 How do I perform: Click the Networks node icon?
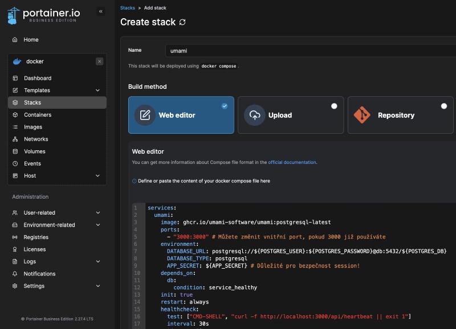[15, 139]
